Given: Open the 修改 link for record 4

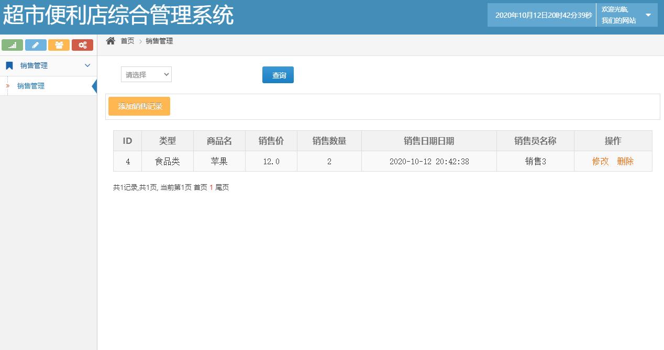Looking at the screenshot, I should point(600,161).
